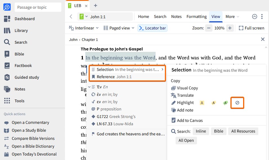Click Open a Commentary quick action
Image resolution: width=269 pixels, height=160 pixels.
[27, 123]
